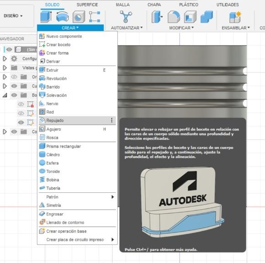Viewport: 265px width, 263px height.
Task: Create an Esfera primitive
Action: [77, 163]
